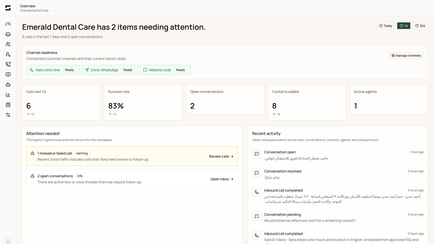434x244 pixels.
Task: Click the Open conversations stat card
Action: (225, 100)
